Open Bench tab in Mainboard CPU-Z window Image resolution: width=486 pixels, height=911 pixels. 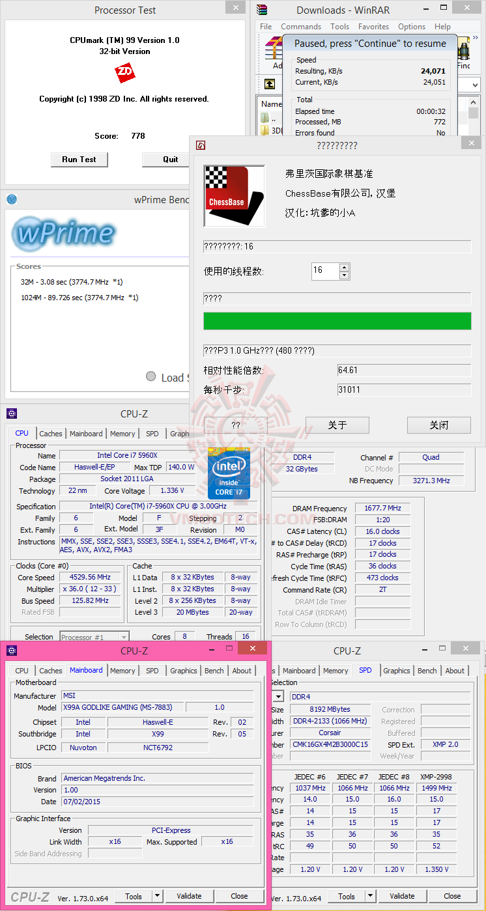pyautogui.click(x=214, y=671)
